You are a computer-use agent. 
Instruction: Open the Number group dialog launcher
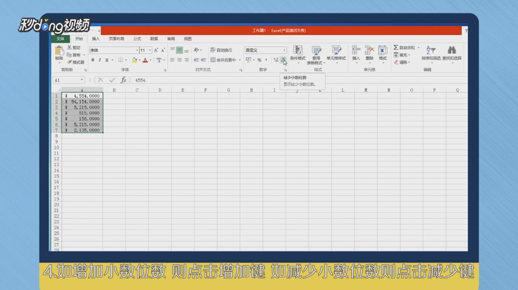pos(285,70)
